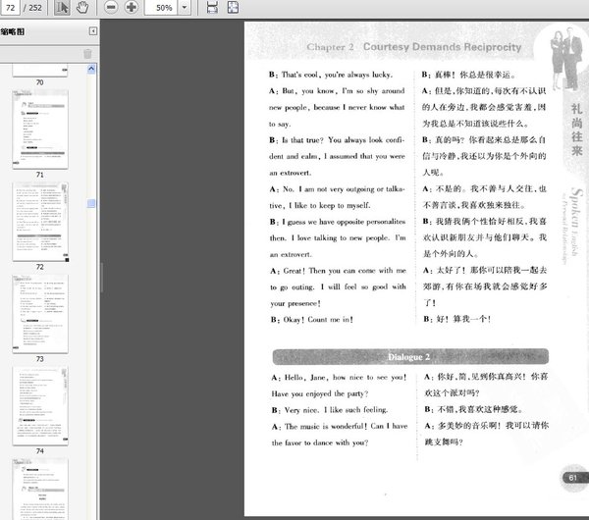Open page 71 thumbnail
589x520 pixels.
click(x=40, y=129)
